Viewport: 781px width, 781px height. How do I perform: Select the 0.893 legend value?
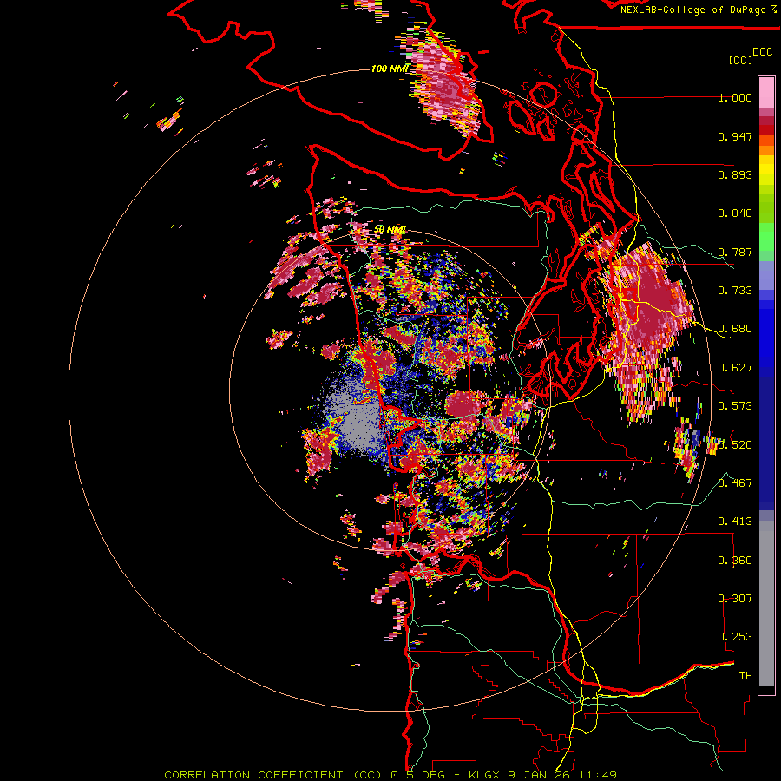pyautogui.click(x=735, y=174)
